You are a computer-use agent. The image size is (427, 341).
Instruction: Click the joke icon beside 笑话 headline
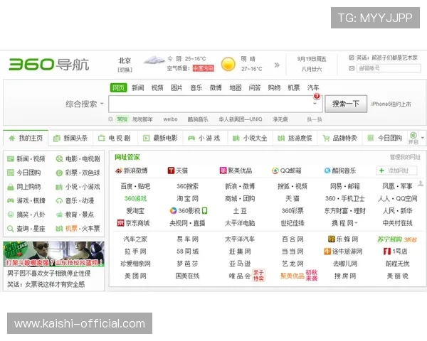pos(352,58)
